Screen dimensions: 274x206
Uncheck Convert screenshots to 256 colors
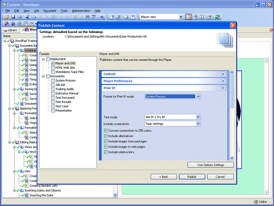[x=106, y=130]
